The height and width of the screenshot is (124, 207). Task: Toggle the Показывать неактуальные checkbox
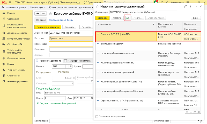point(97,117)
